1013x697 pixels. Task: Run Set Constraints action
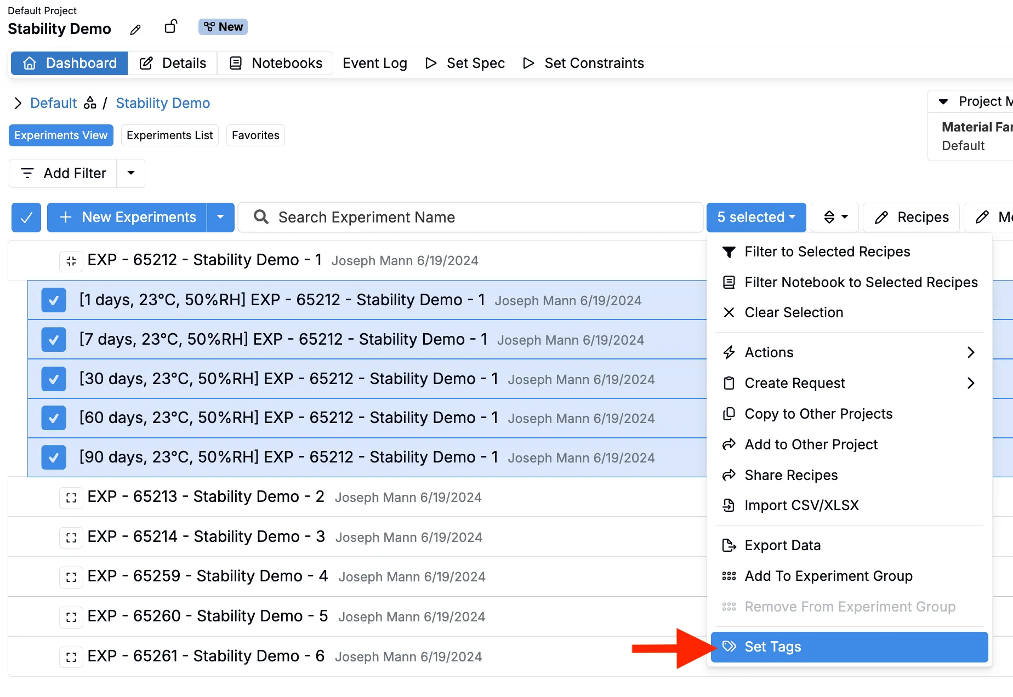[583, 63]
